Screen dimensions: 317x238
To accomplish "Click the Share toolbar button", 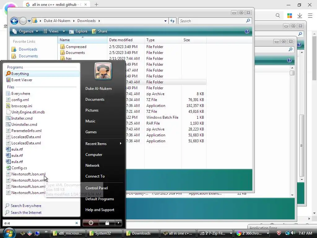I will 100,31.
